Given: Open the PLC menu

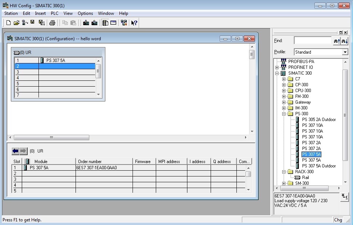Looking at the screenshot, I should pos(54,13).
